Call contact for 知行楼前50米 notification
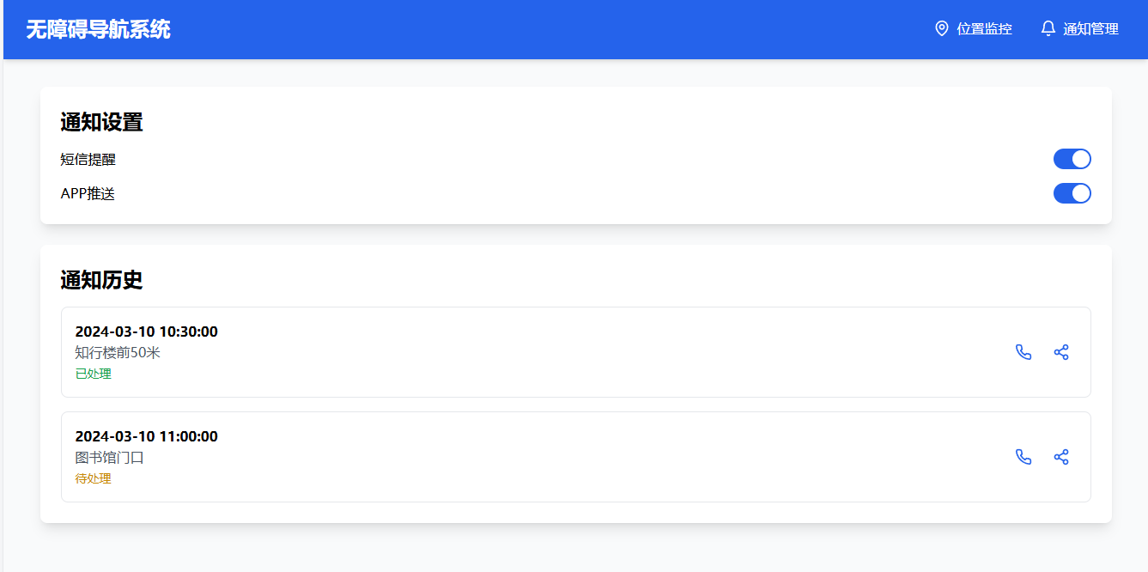 [1023, 352]
